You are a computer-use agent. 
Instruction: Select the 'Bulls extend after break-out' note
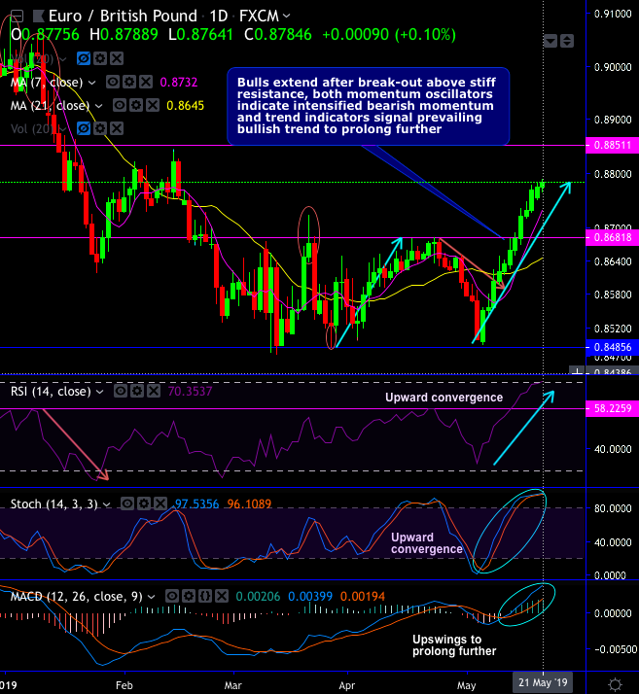(x=368, y=106)
